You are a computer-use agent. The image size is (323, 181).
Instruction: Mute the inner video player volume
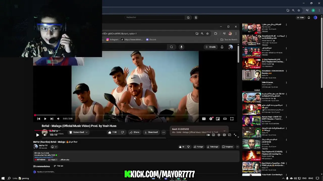(58, 119)
